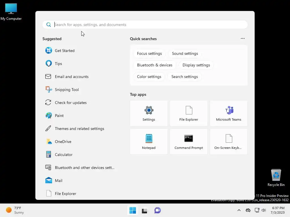Select Bluetooth & devices quick search
The height and width of the screenshot is (217, 290).
pos(155,65)
